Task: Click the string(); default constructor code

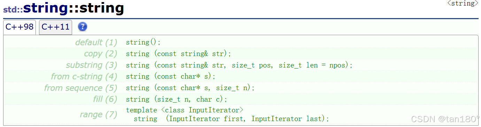Action: (x=143, y=42)
